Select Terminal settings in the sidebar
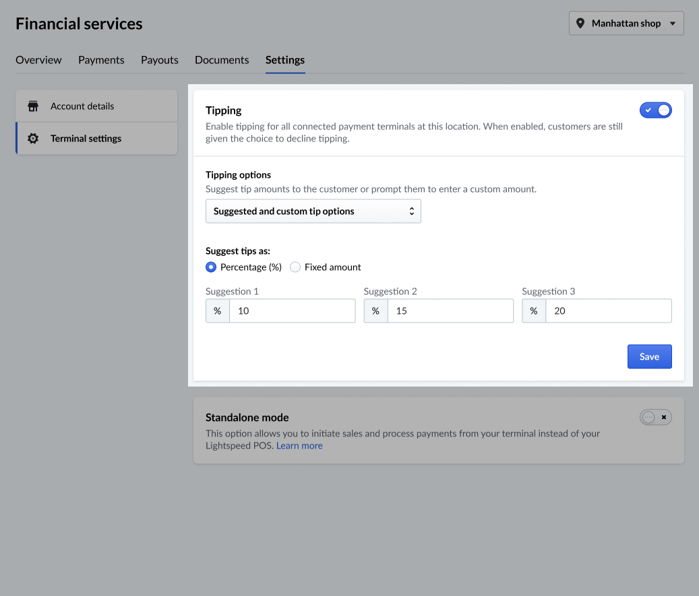The height and width of the screenshot is (596, 699). pos(96,139)
